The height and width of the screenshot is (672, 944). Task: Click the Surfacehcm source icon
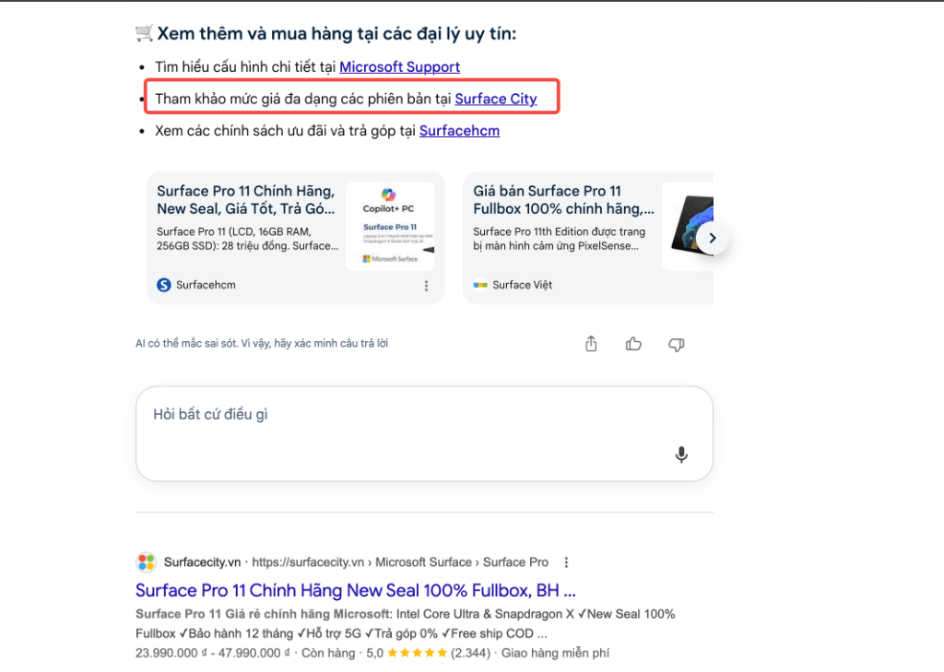point(164,285)
